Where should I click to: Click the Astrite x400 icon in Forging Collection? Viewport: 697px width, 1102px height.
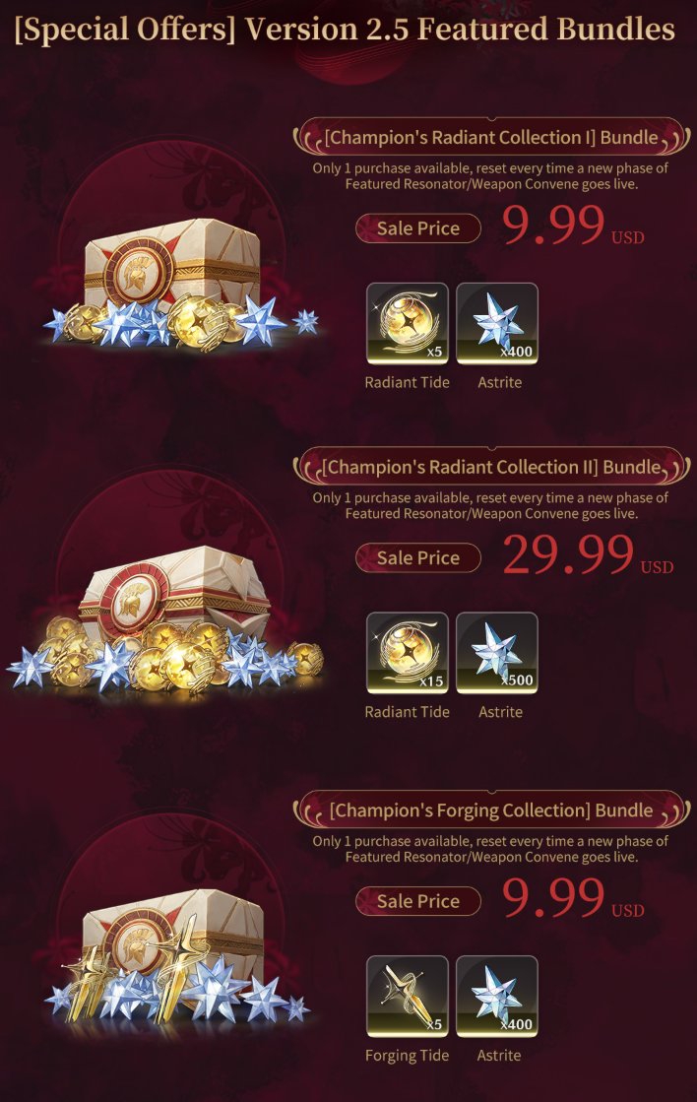tap(497, 997)
